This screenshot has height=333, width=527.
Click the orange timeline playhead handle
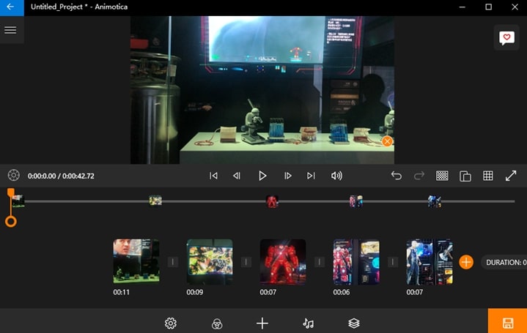[x=11, y=221]
